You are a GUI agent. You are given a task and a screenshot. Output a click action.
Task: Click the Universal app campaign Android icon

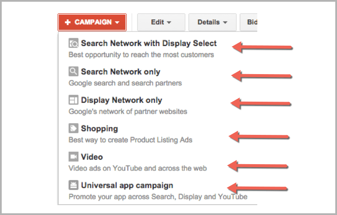[73, 186]
